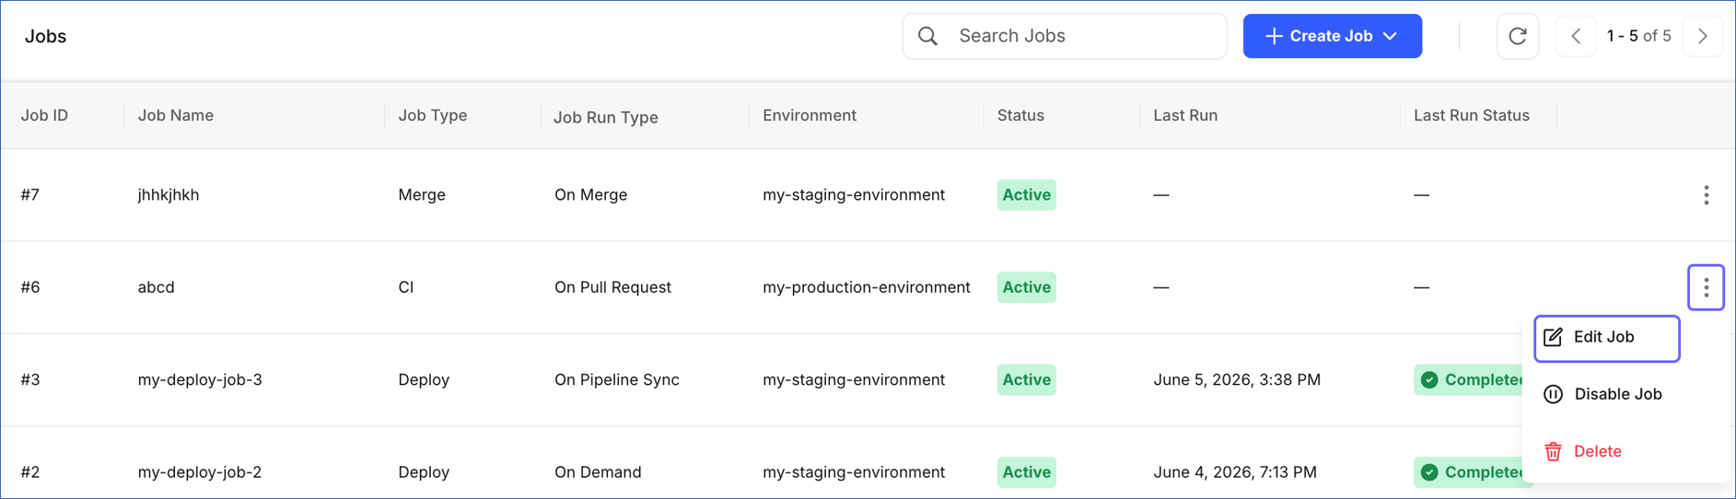This screenshot has width=1736, height=499.
Task: Click the Job ID column header
Action: coord(45,115)
